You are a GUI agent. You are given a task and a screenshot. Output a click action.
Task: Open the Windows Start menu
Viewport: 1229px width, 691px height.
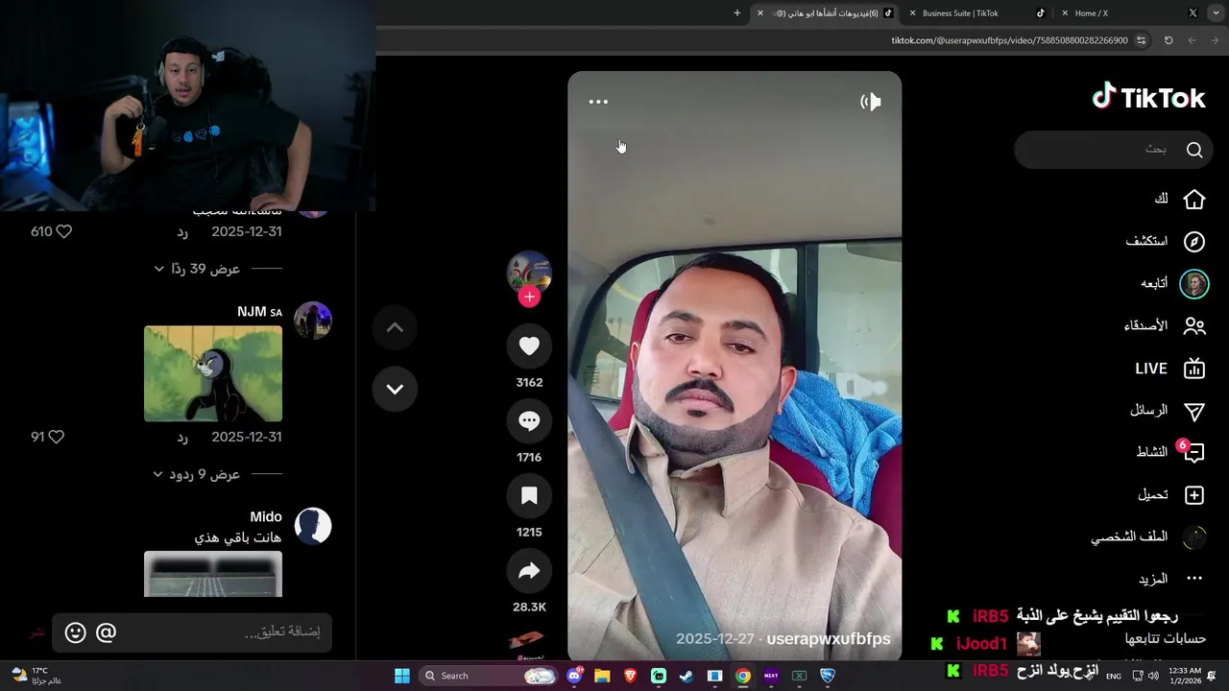[402, 676]
